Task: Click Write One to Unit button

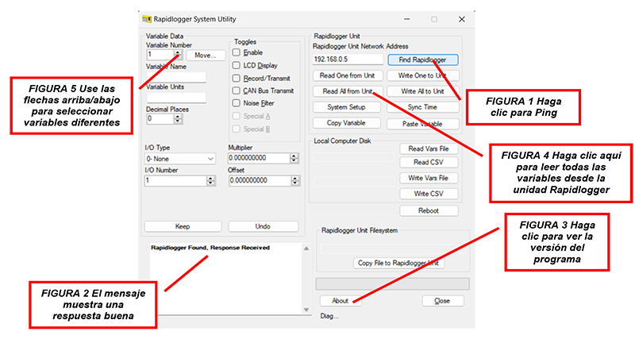Action: point(423,75)
